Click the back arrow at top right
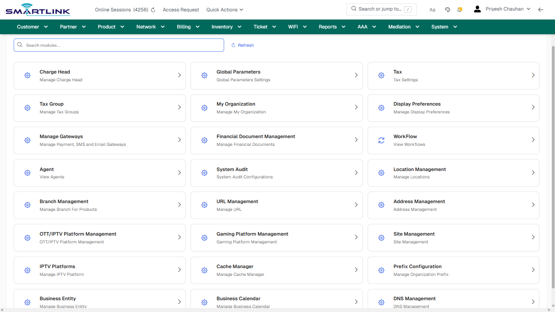 pos(541,9)
